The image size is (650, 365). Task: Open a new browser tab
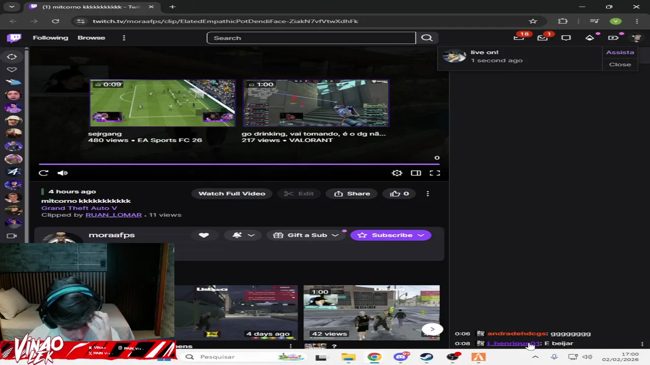click(x=172, y=7)
